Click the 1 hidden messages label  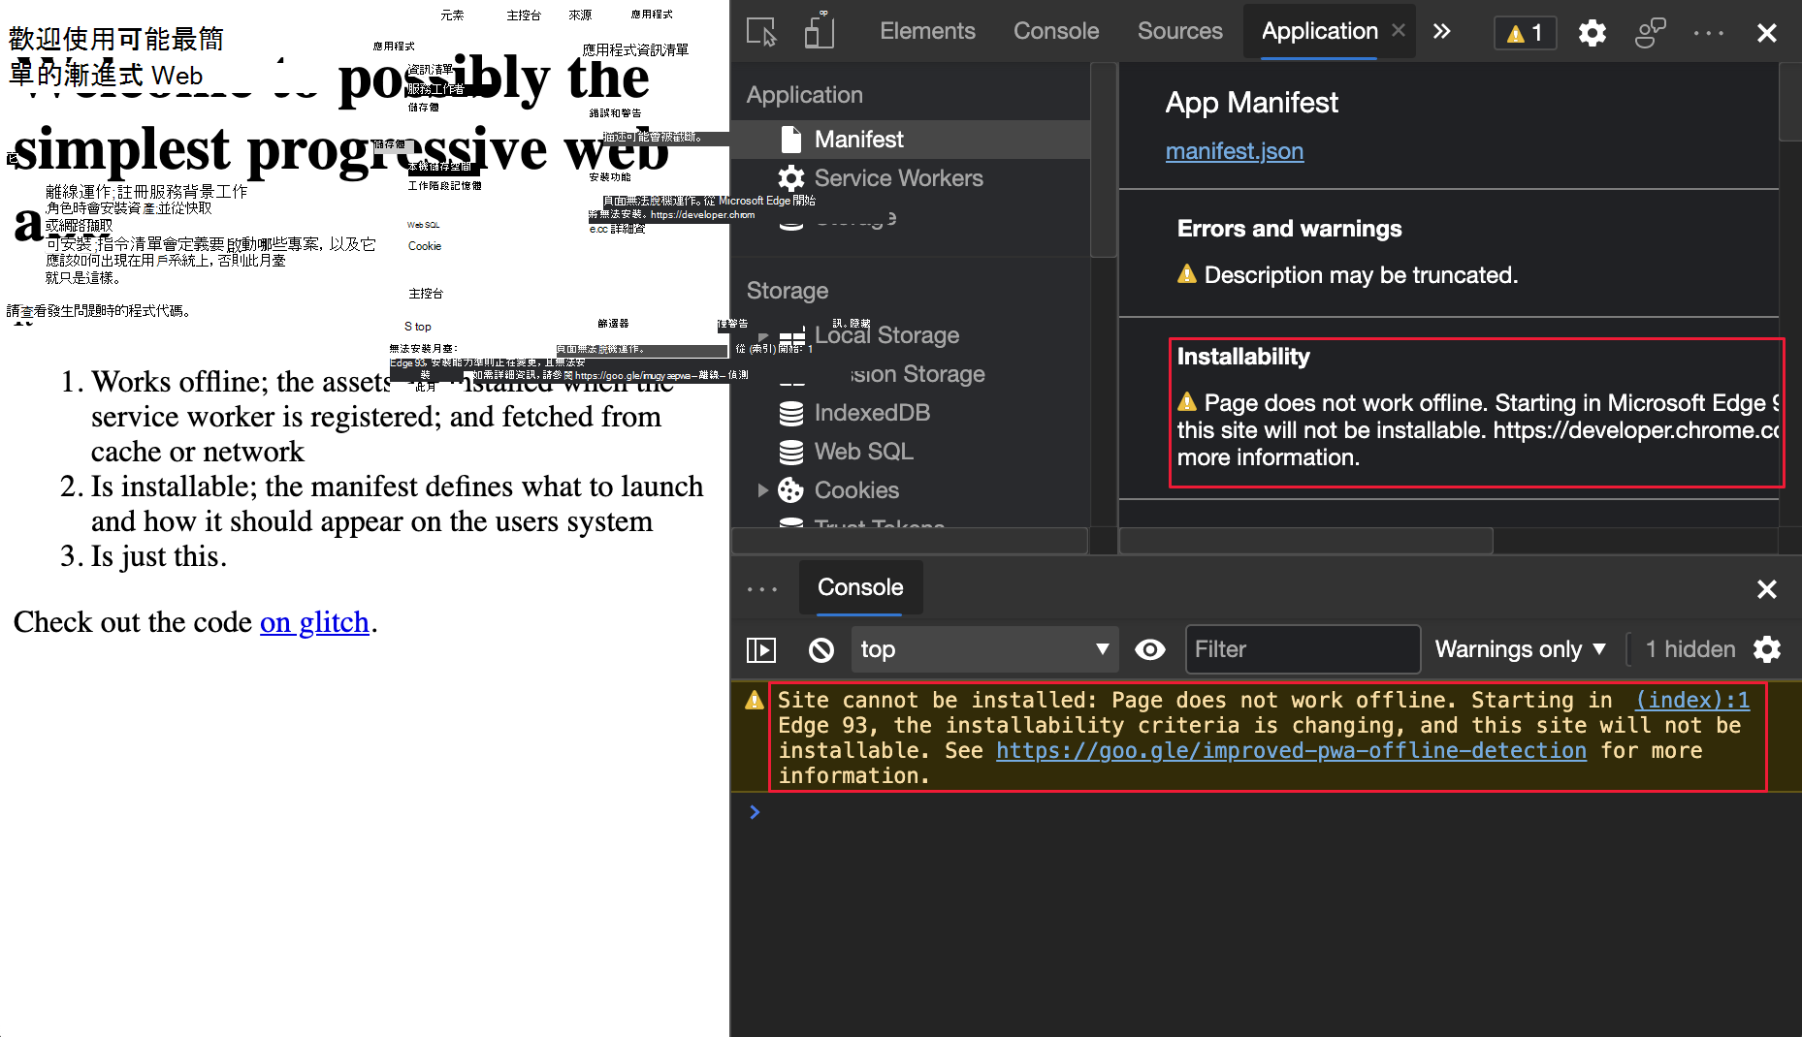(1689, 649)
